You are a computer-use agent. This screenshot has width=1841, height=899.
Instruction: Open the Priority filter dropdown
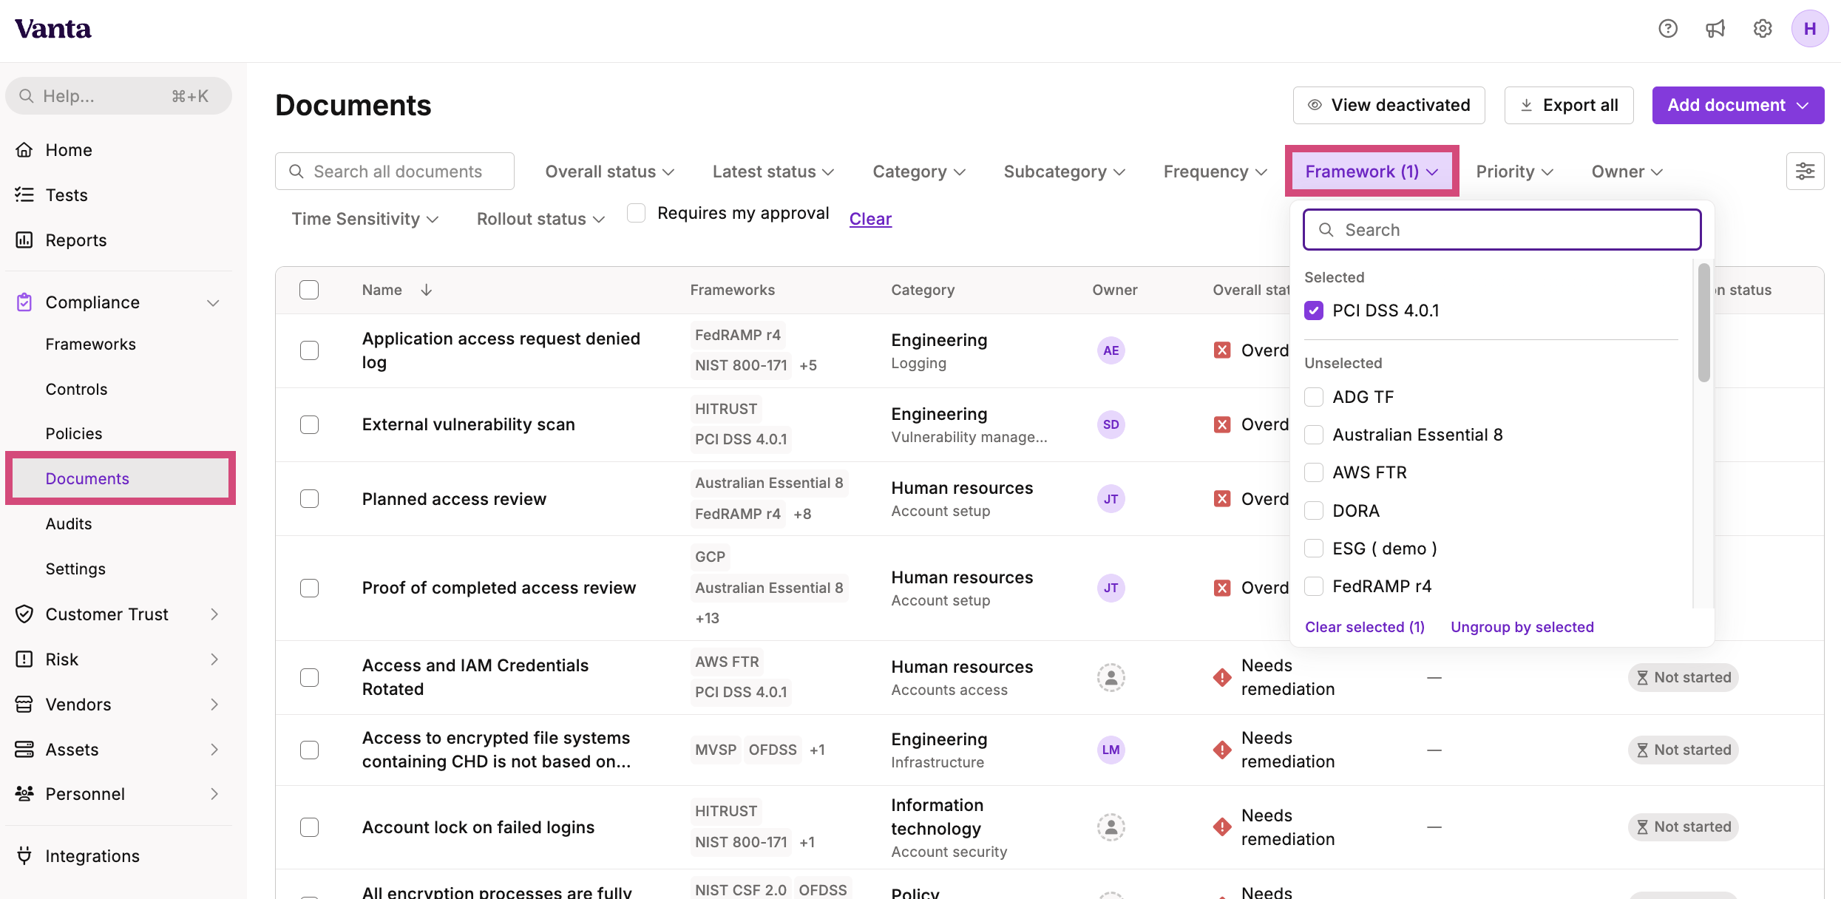coord(1513,172)
